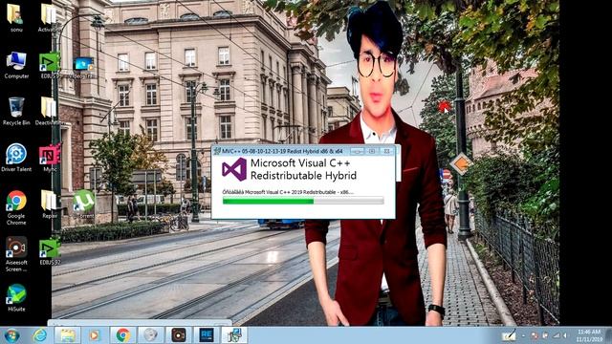Viewport: 612px width, 344px height.
Task: Click the Visual Studio logo in installer
Action: (234, 169)
